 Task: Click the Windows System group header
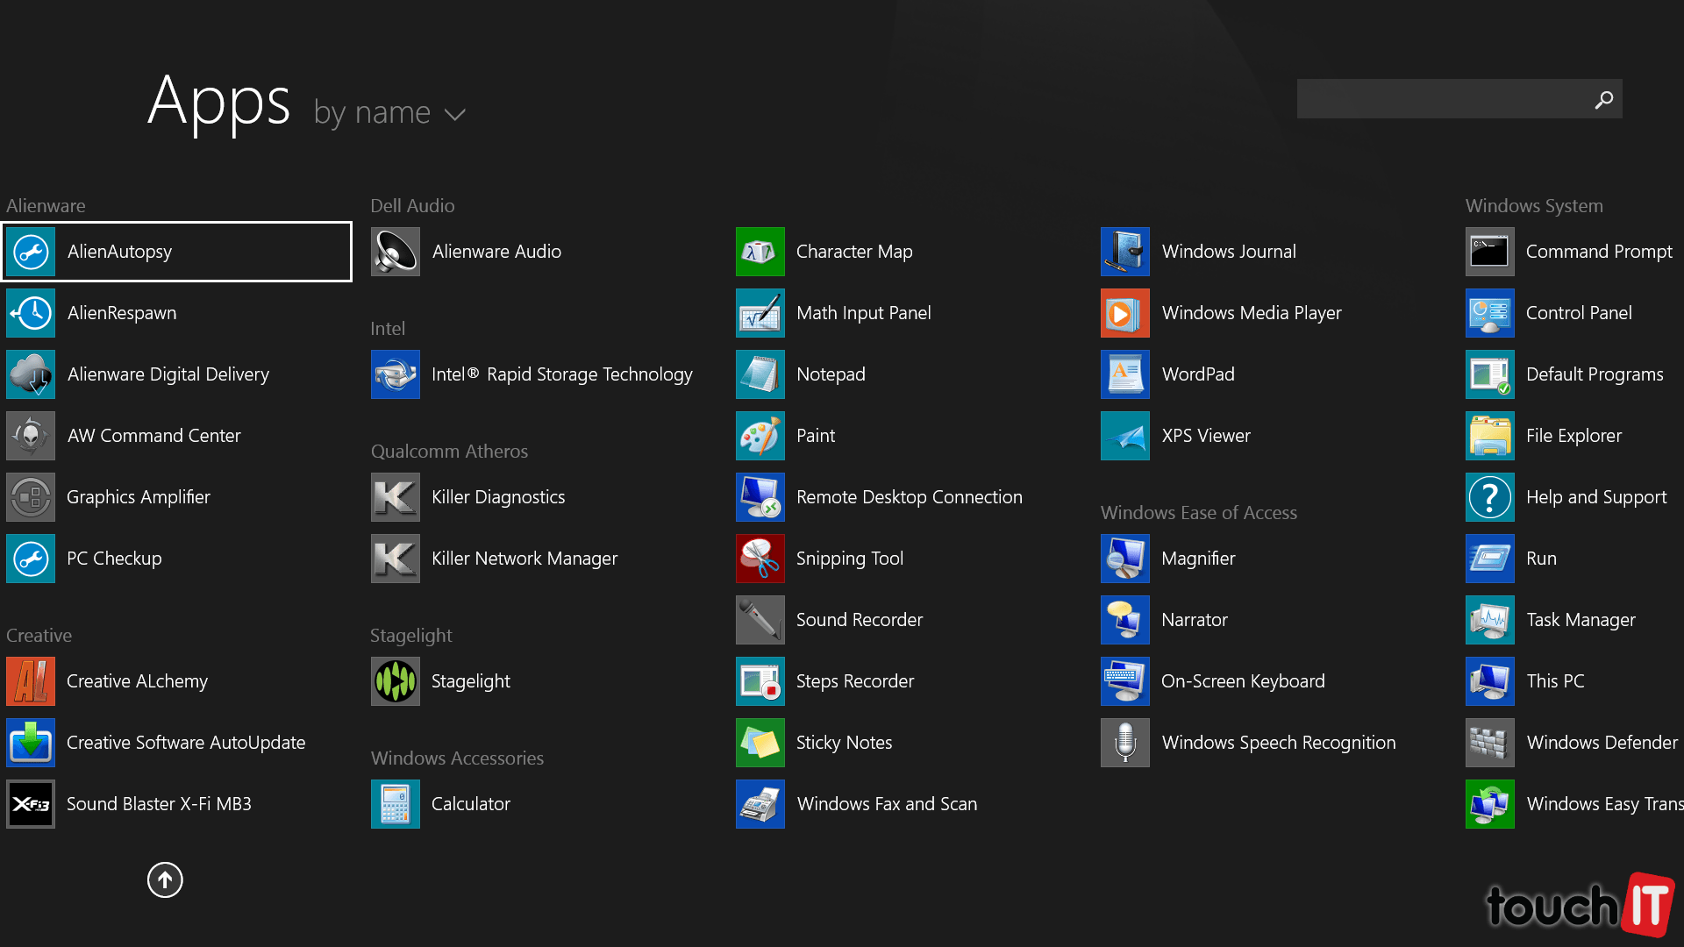[x=1533, y=206]
